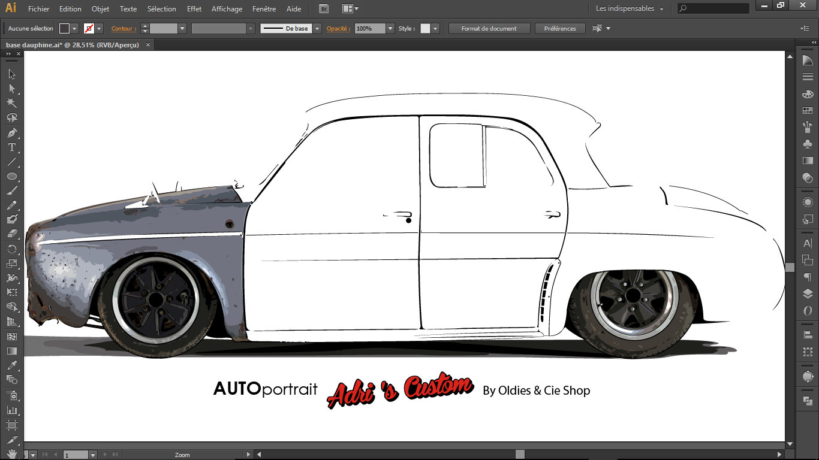Click the stroke color swatch in control bar
Viewport: 819px width, 460px height.
[x=89, y=29]
